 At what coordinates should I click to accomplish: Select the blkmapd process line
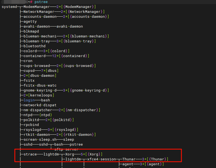(31, 31)
